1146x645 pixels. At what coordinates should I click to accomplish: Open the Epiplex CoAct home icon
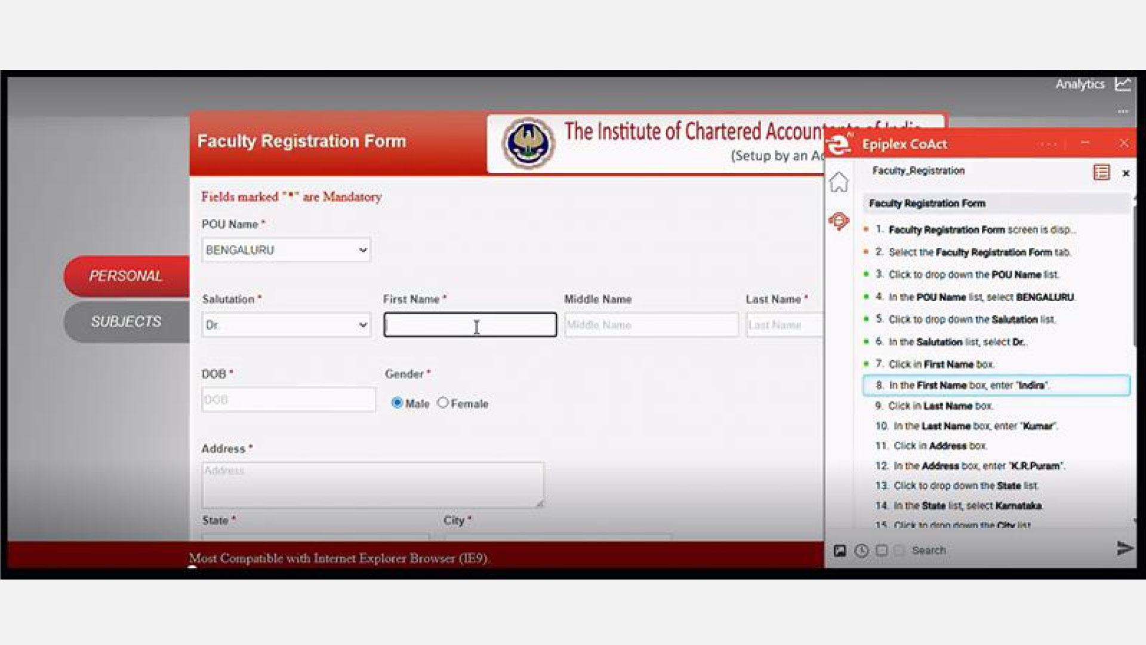tap(839, 182)
